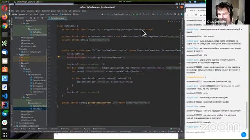Click the producer breadcrumb in navigation bar
The height and width of the screenshot is (140, 250).
[x=23, y=14]
